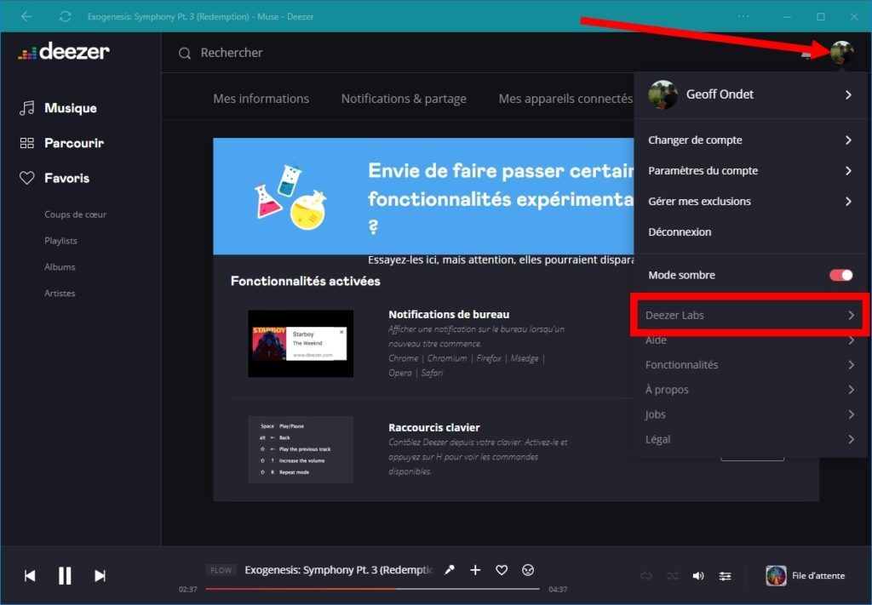
Task: Click the Parcourir sidebar label
Action: point(74,143)
